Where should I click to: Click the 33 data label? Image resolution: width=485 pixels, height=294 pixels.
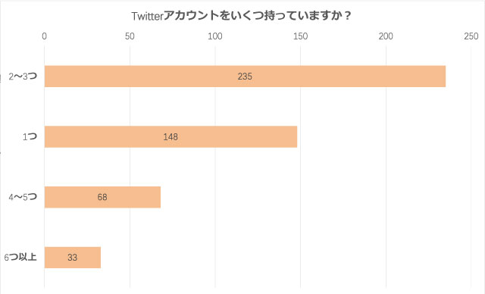click(x=73, y=257)
